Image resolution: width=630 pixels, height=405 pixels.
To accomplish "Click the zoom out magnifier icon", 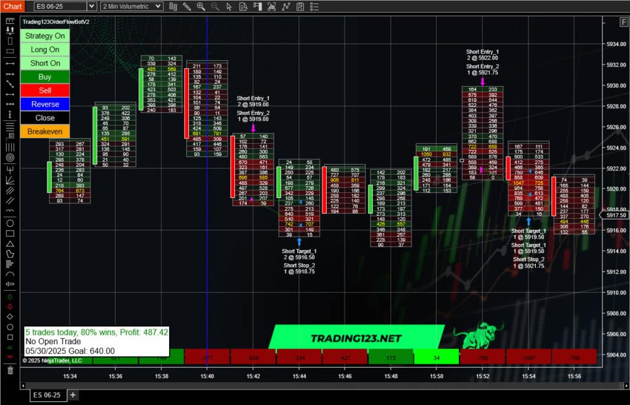I will click(215, 6).
